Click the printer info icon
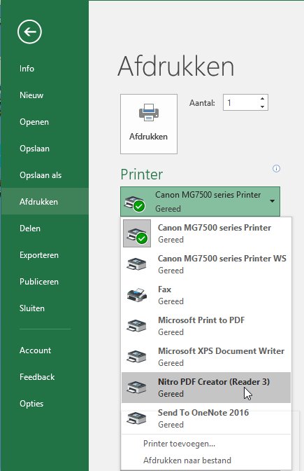The image size is (304, 471). 276,168
